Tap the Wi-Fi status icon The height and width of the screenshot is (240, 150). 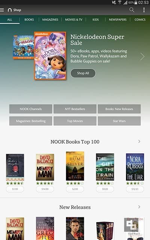coord(120,2)
